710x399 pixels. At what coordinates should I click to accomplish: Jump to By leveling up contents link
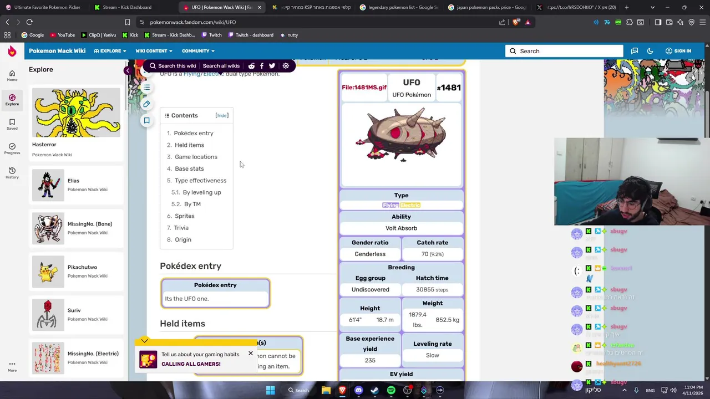(202, 192)
